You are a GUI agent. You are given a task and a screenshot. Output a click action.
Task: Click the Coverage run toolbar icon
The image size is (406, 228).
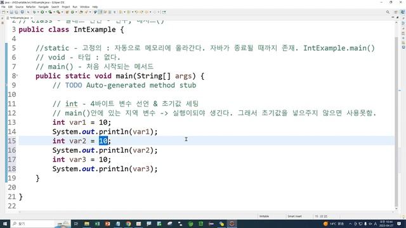coord(50,12)
